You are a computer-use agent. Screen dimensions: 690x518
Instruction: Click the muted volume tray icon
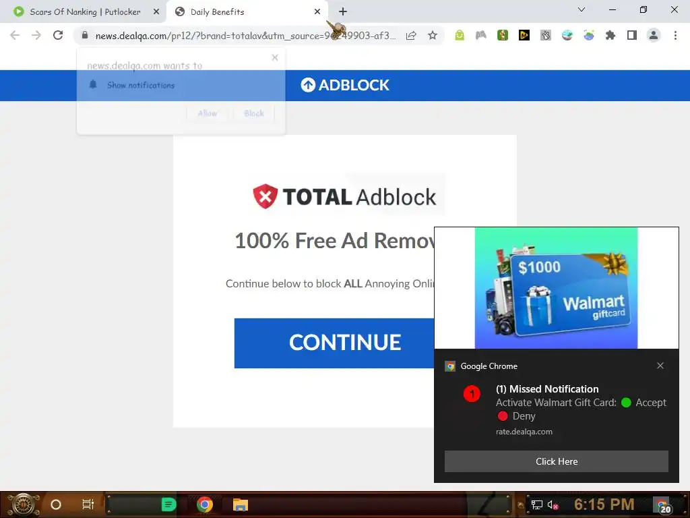click(x=553, y=505)
